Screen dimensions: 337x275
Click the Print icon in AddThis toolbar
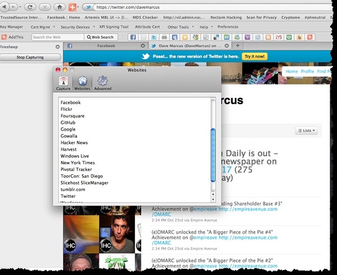(x=164, y=37)
